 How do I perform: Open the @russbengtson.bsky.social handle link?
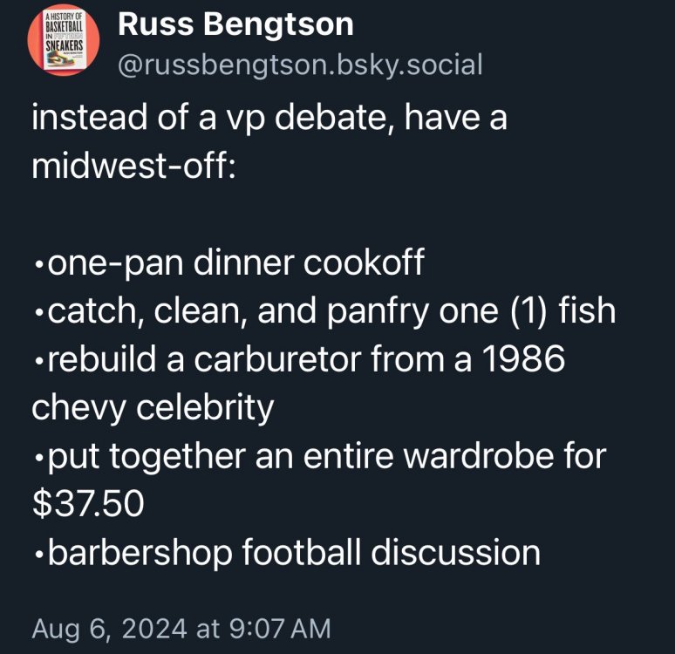point(299,64)
